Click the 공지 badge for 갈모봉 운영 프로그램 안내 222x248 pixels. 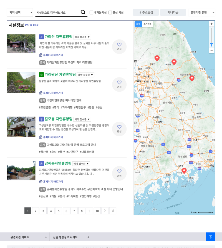point(42,145)
